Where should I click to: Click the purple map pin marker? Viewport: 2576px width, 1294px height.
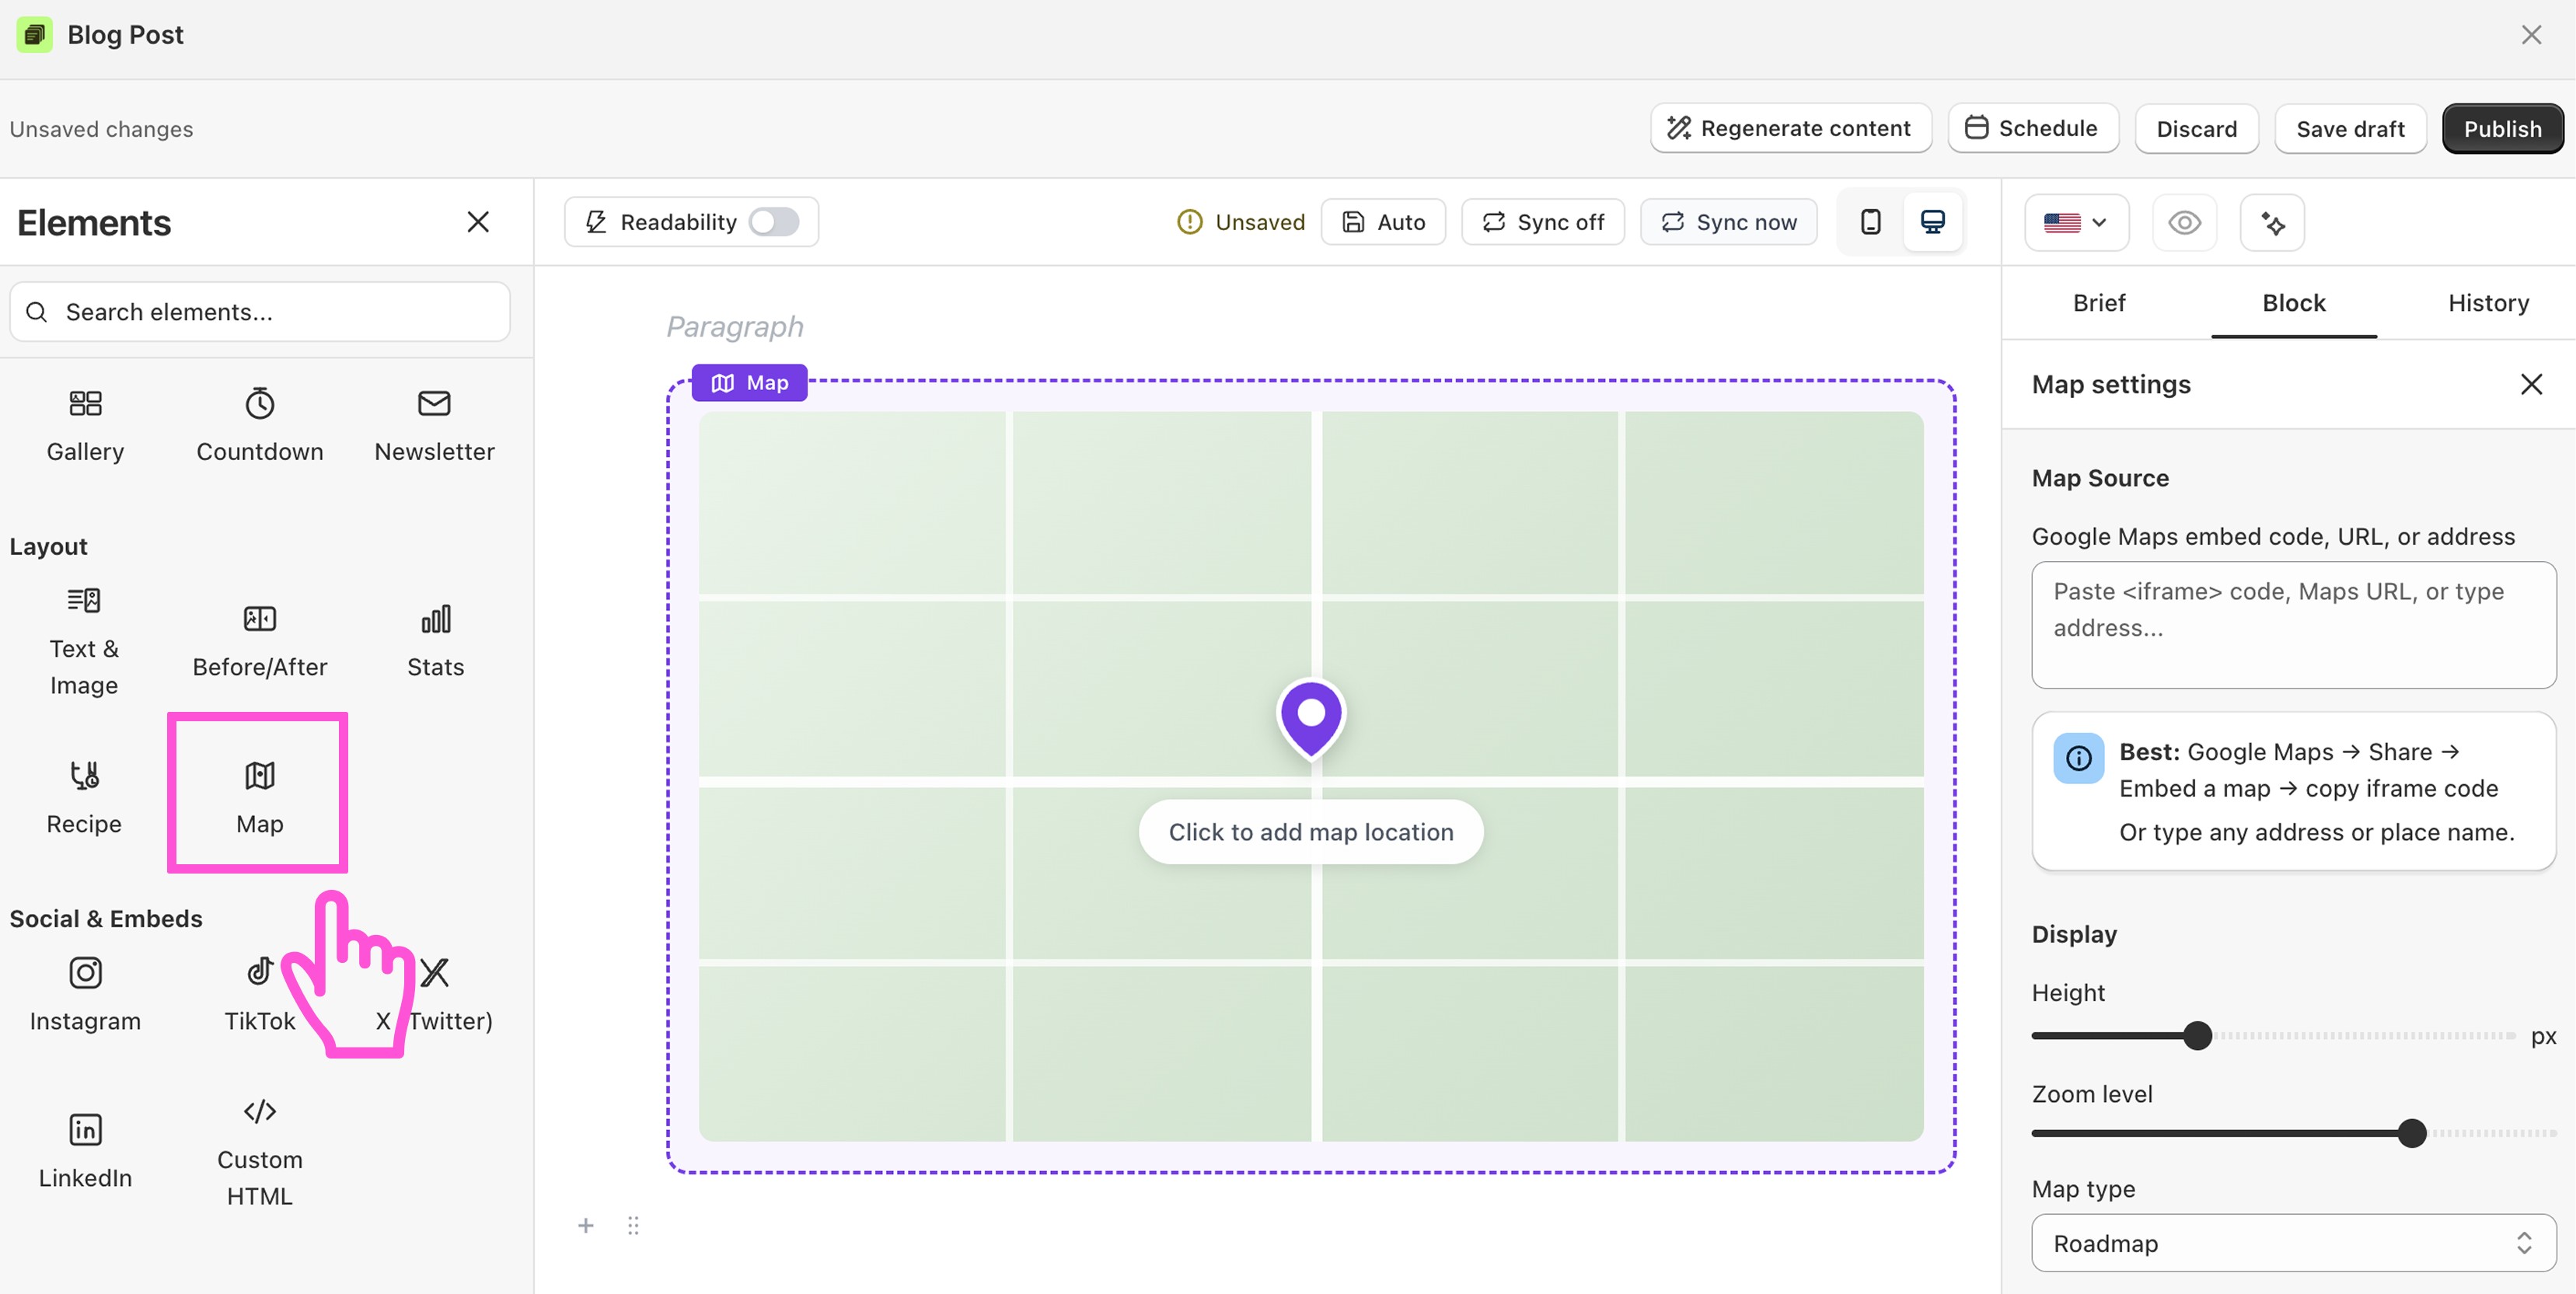pyautogui.click(x=1311, y=718)
